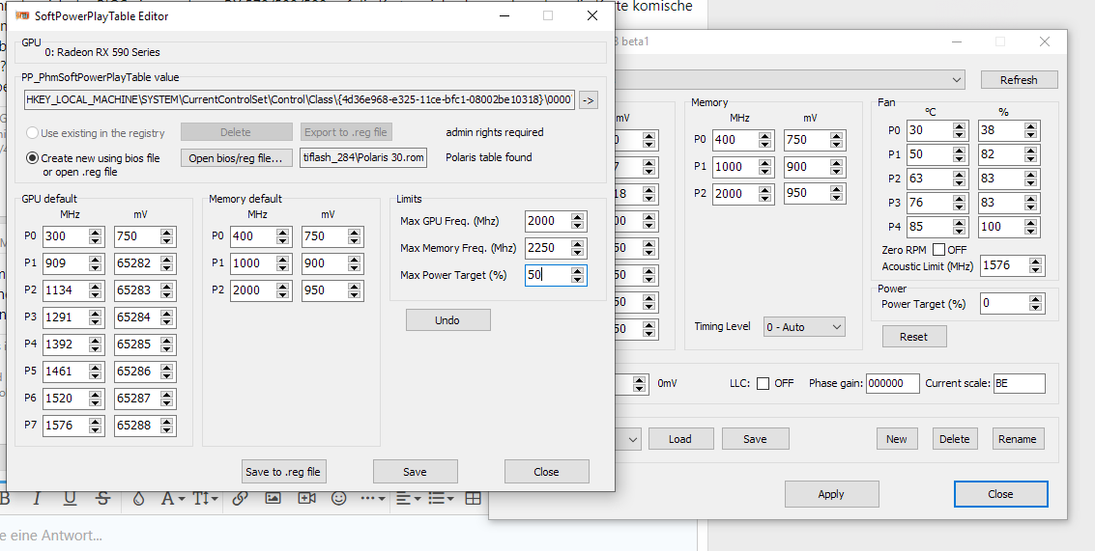The width and height of the screenshot is (1095, 551).
Task: Click Close in SoftPowerPlayTable Editor
Action: click(546, 472)
